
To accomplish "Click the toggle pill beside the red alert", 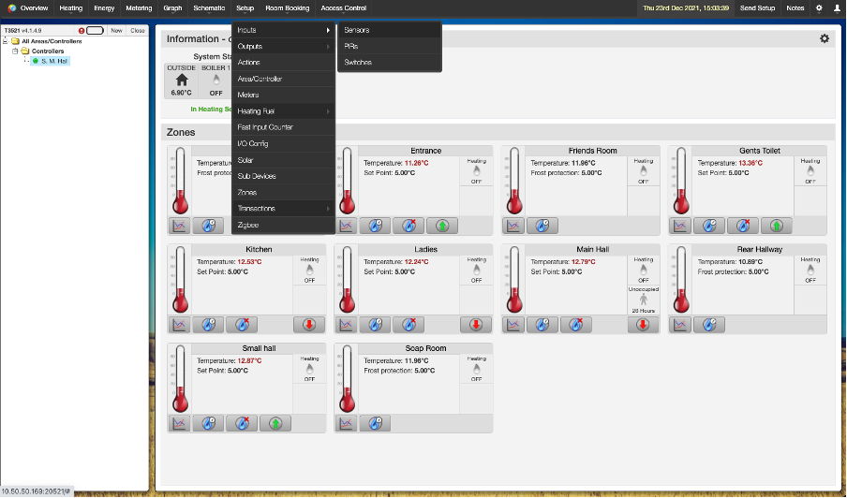I will [x=95, y=30].
